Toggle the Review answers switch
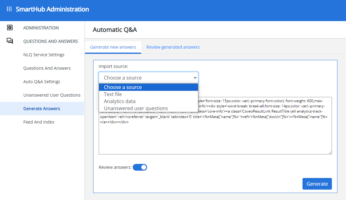 (x=140, y=167)
